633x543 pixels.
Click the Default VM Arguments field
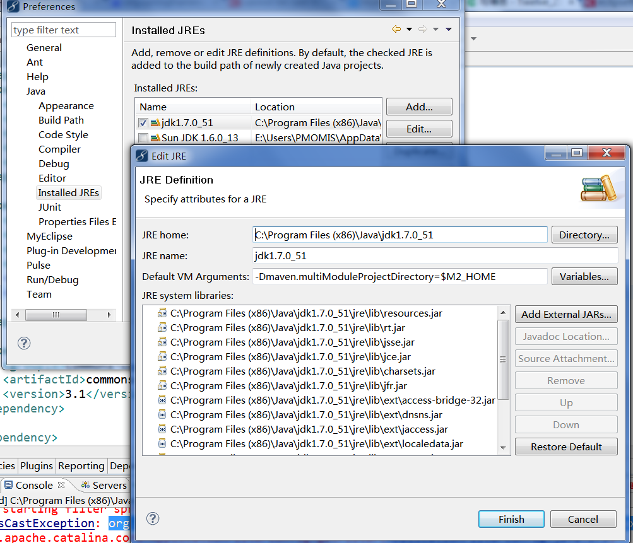(x=399, y=276)
